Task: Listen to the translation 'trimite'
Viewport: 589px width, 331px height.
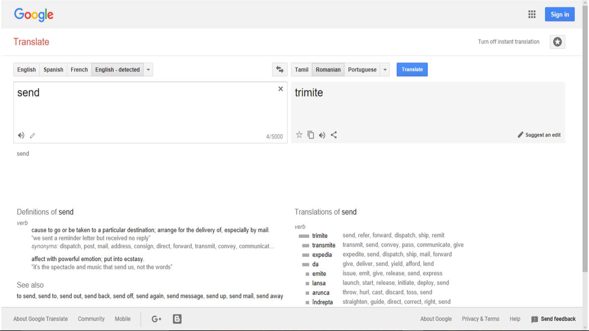Action: coord(322,135)
